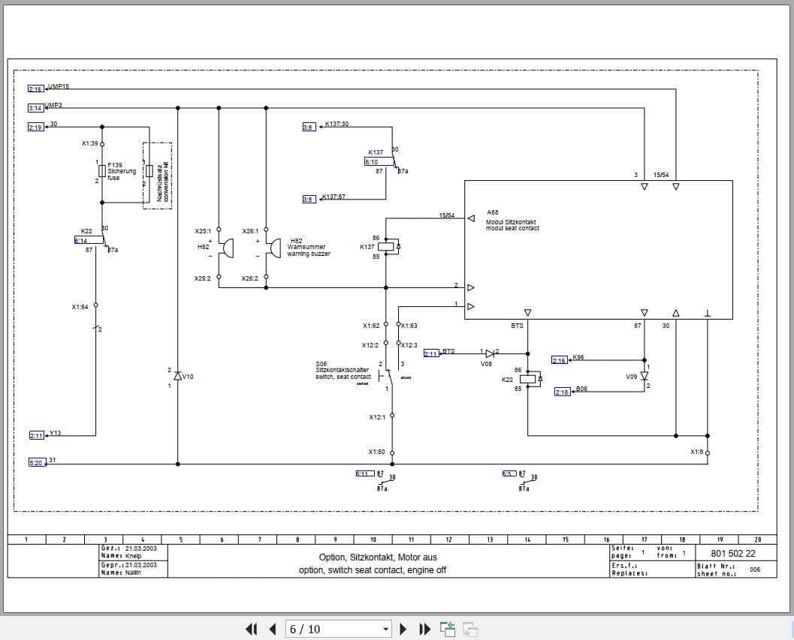
Task: Follow the 2:16 reference beside K96
Action: pyautogui.click(x=559, y=360)
